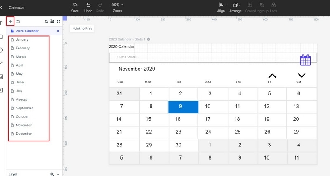Click the Lock toolbar icon

(273, 7)
